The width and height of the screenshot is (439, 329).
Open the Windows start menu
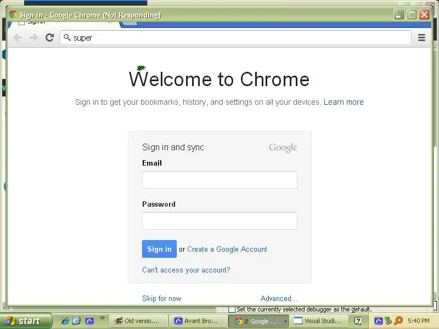[x=26, y=321]
